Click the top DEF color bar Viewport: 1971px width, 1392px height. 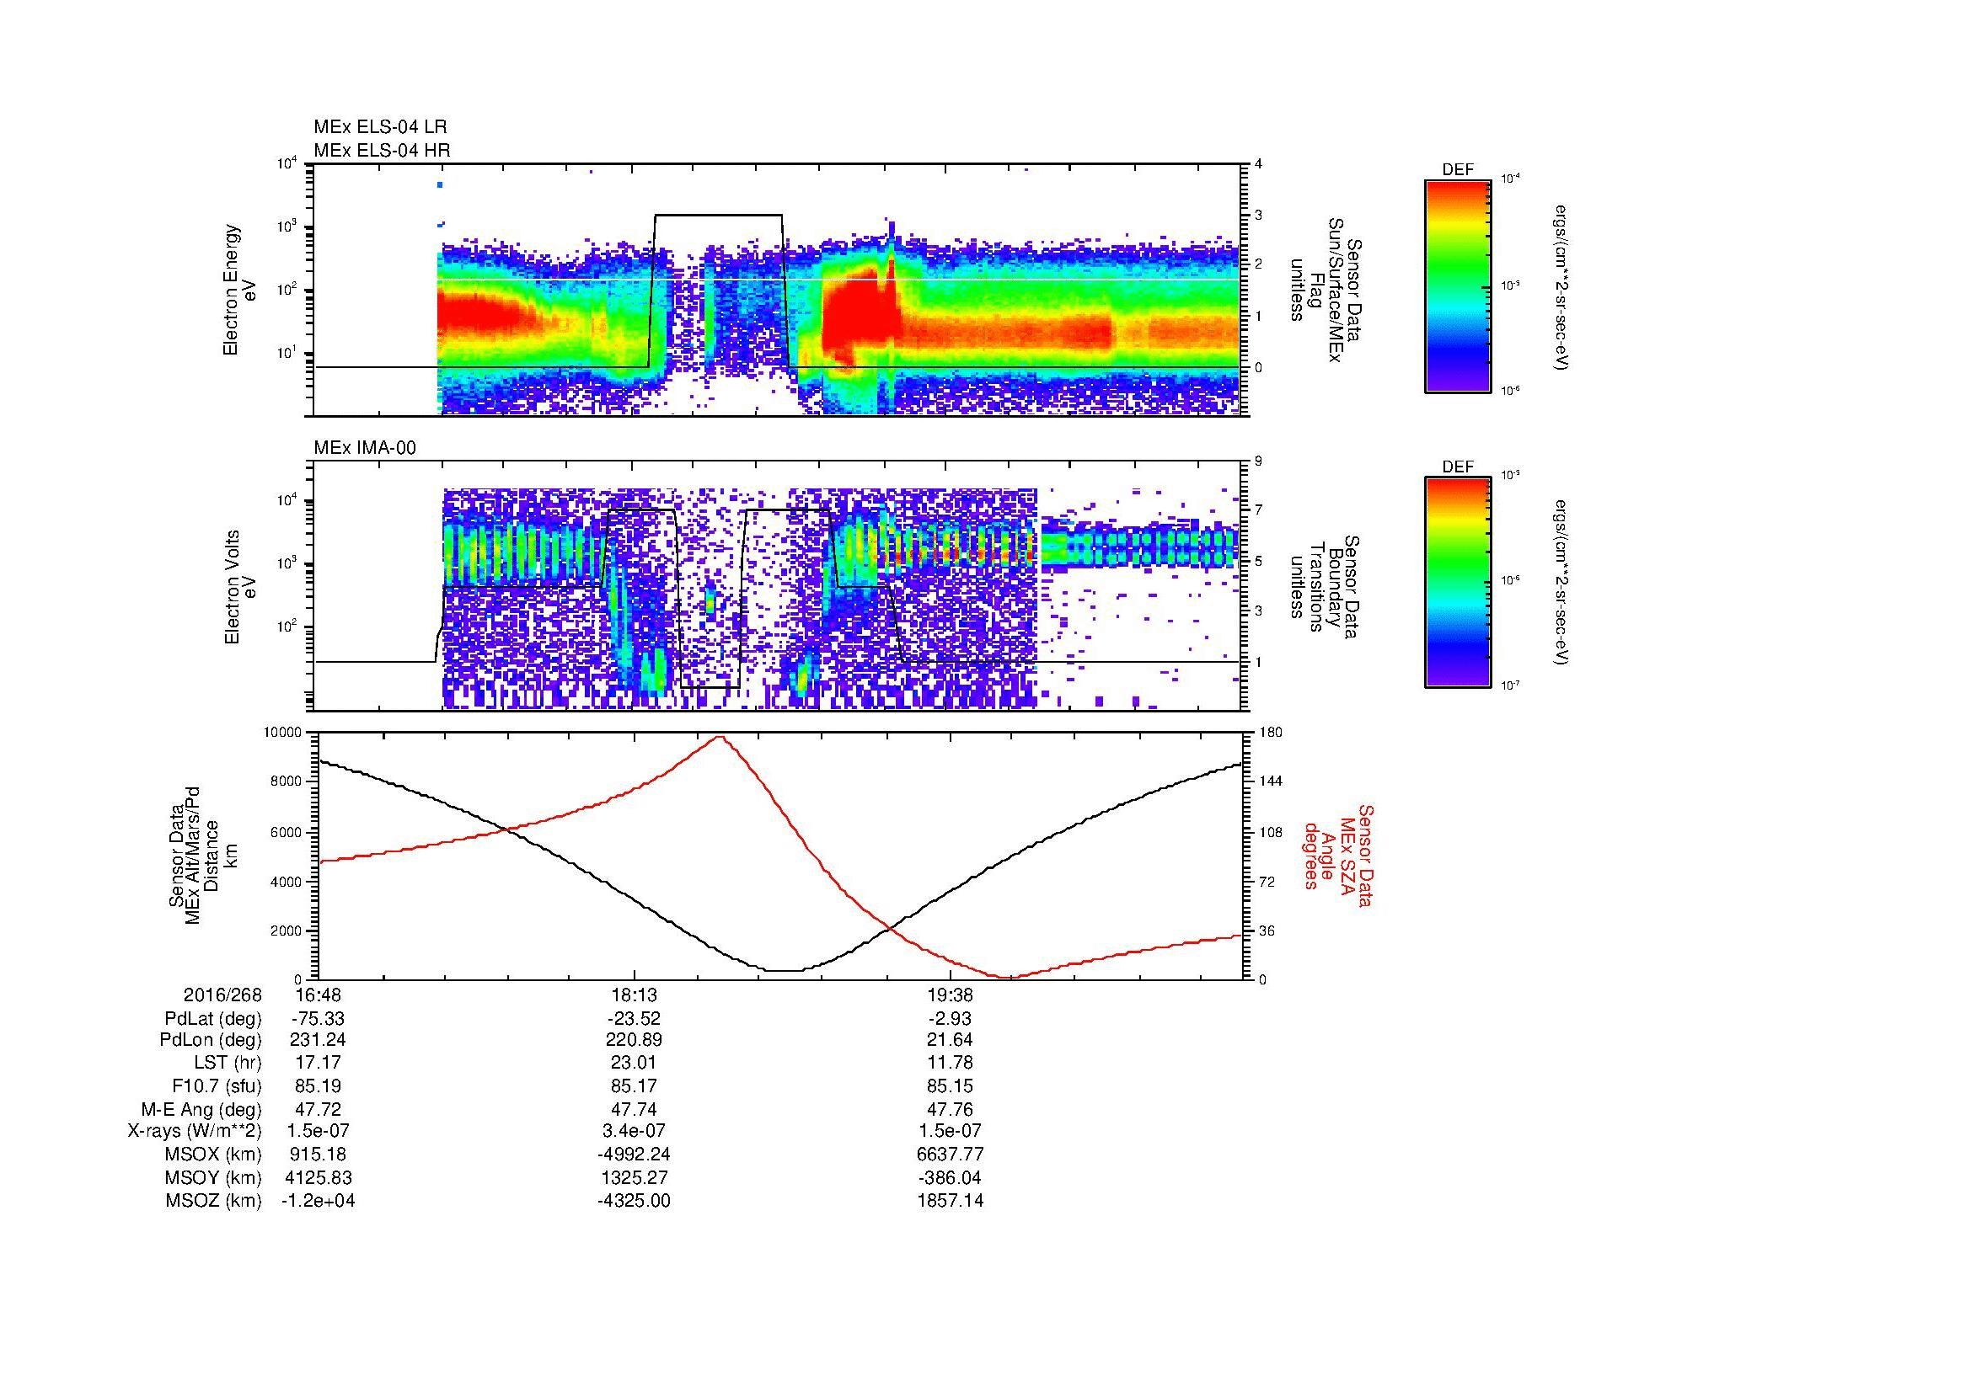(1457, 285)
